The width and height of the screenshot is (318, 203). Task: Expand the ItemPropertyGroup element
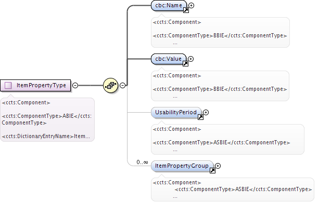pyautogui.click(x=218, y=166)
